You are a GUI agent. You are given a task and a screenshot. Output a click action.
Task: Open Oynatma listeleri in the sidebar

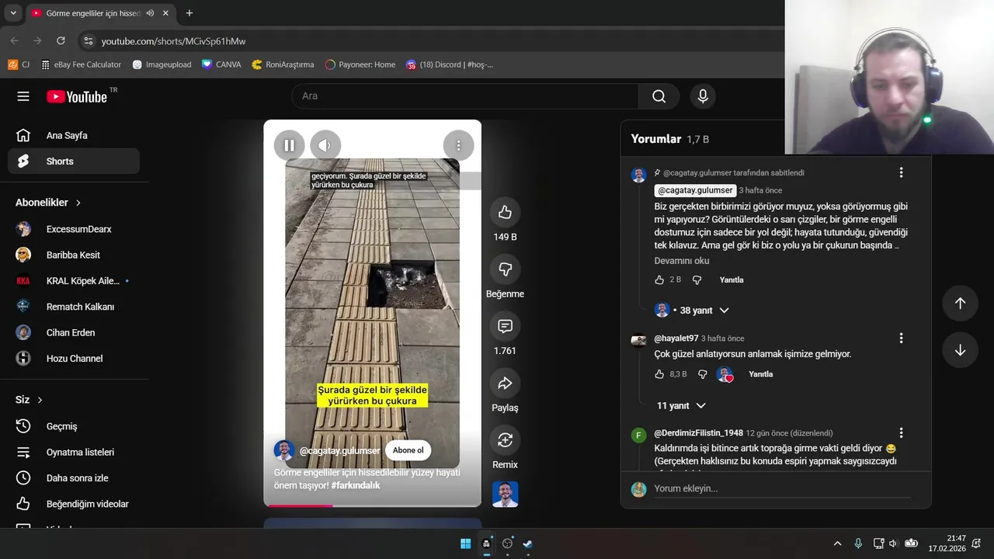74,452
